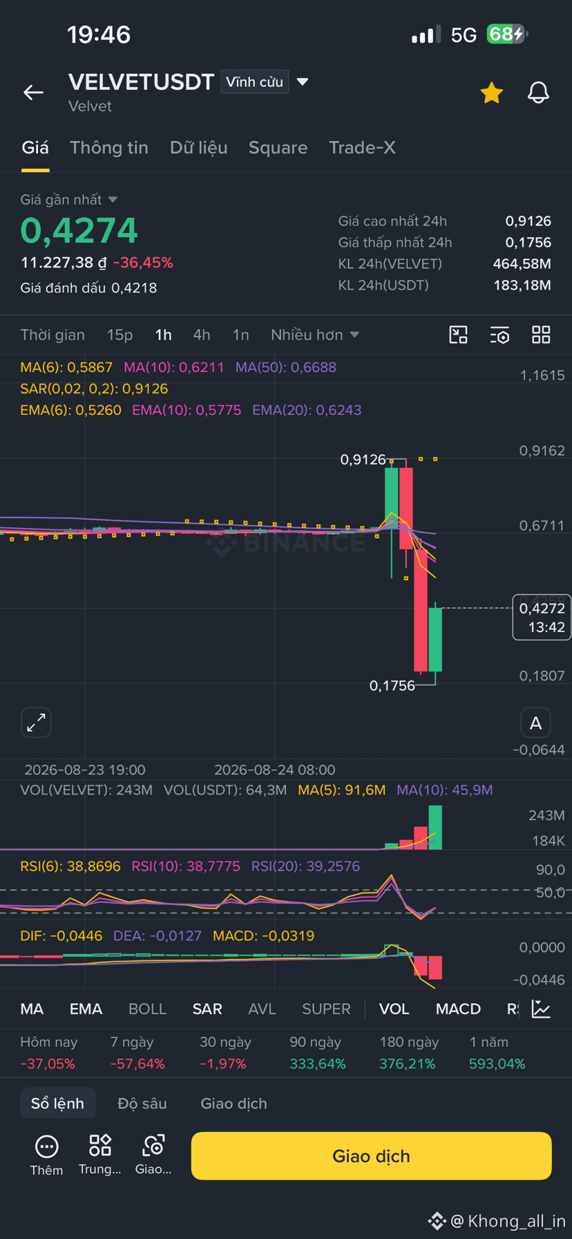Open Sổ lệnh order book tab

tap(57, 1103)
